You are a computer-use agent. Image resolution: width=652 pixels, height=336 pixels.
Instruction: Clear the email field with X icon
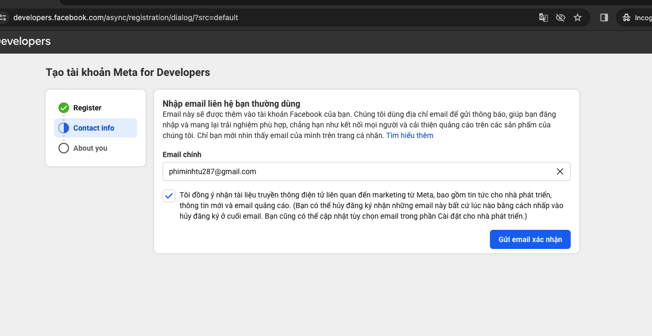(x=560, y=171)
